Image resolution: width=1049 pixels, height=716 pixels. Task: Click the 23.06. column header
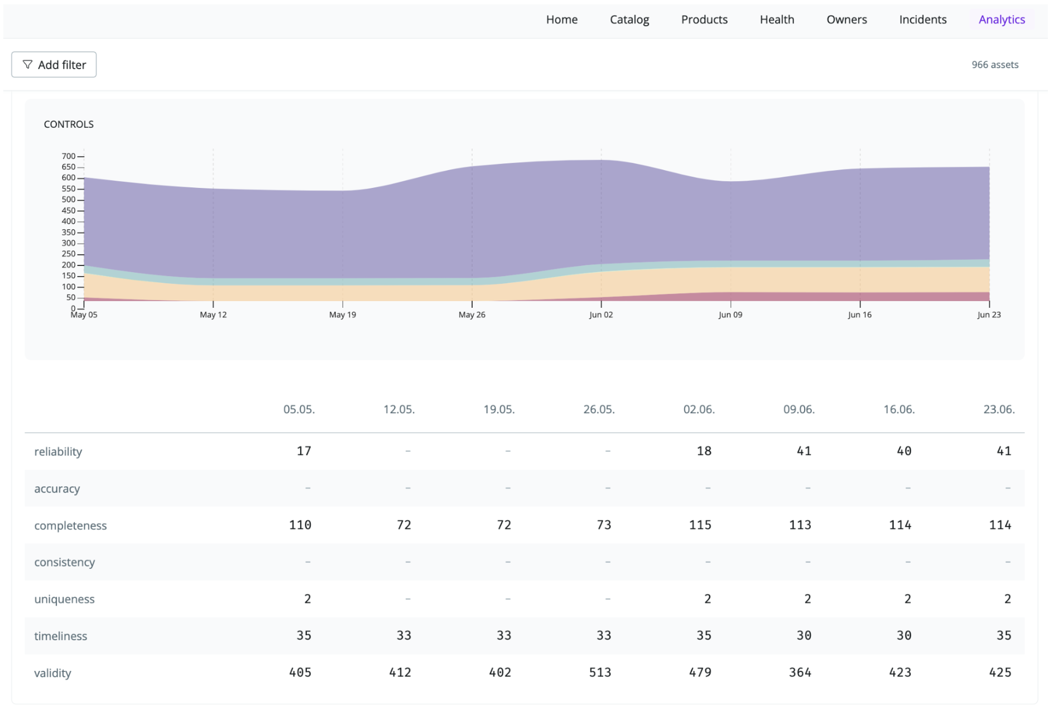coord(999,409)
